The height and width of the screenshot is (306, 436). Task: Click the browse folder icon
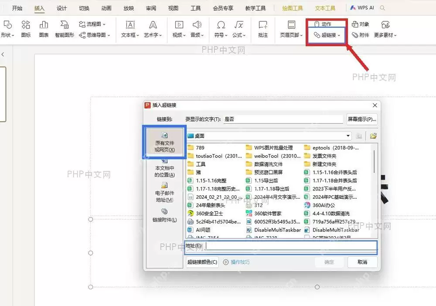coord(373,136)
